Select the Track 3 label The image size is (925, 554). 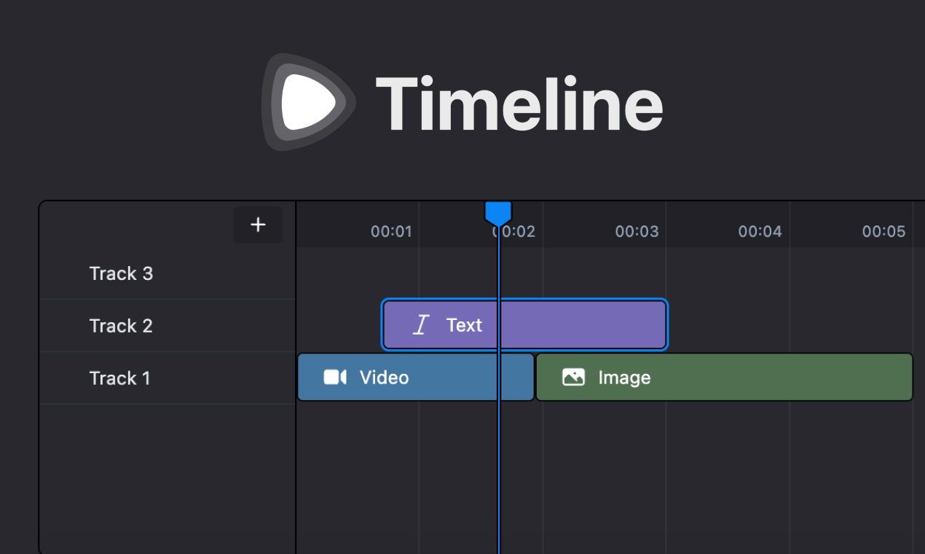121,273
